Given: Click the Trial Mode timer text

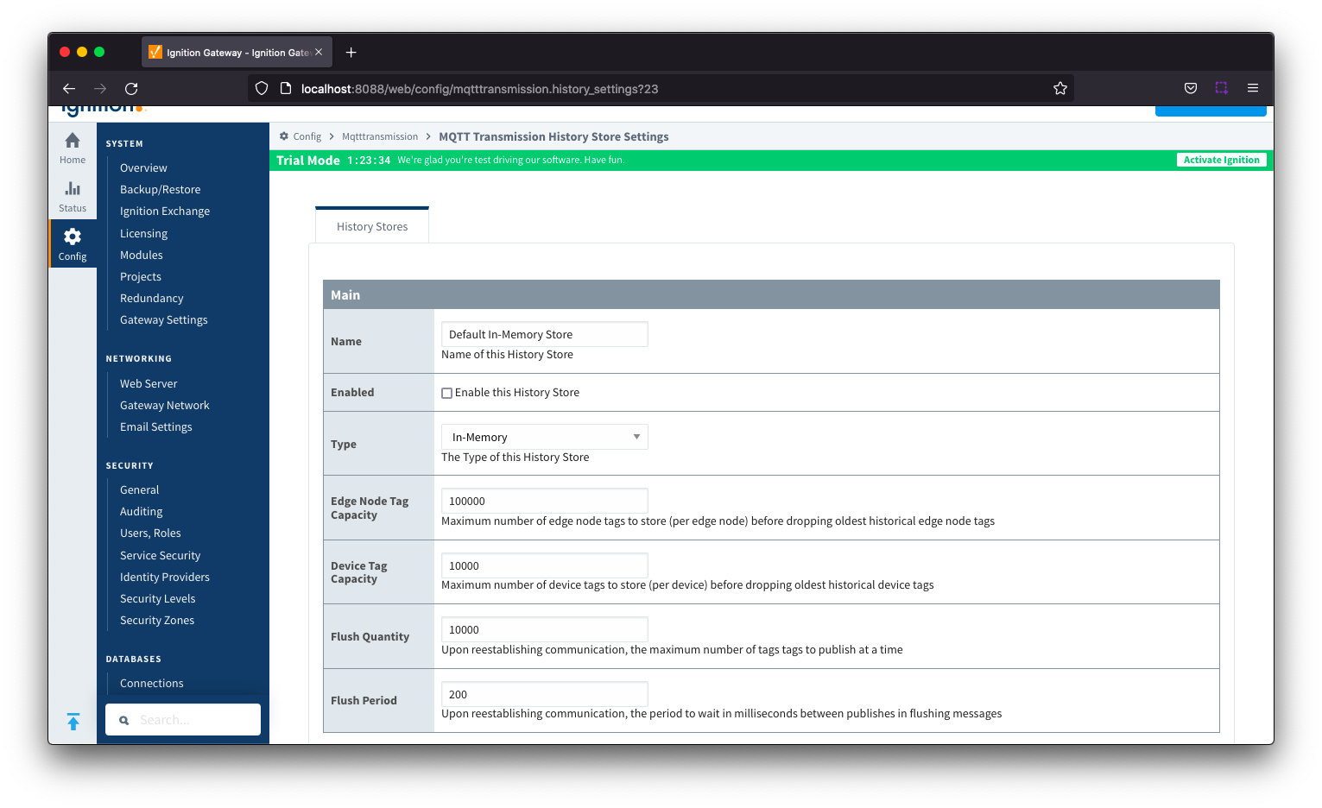Looking at the screenshot, I should pos(369,161).
